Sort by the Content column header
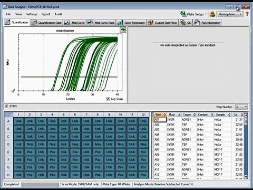The image size is (253, 190). [x=205, y=115]
